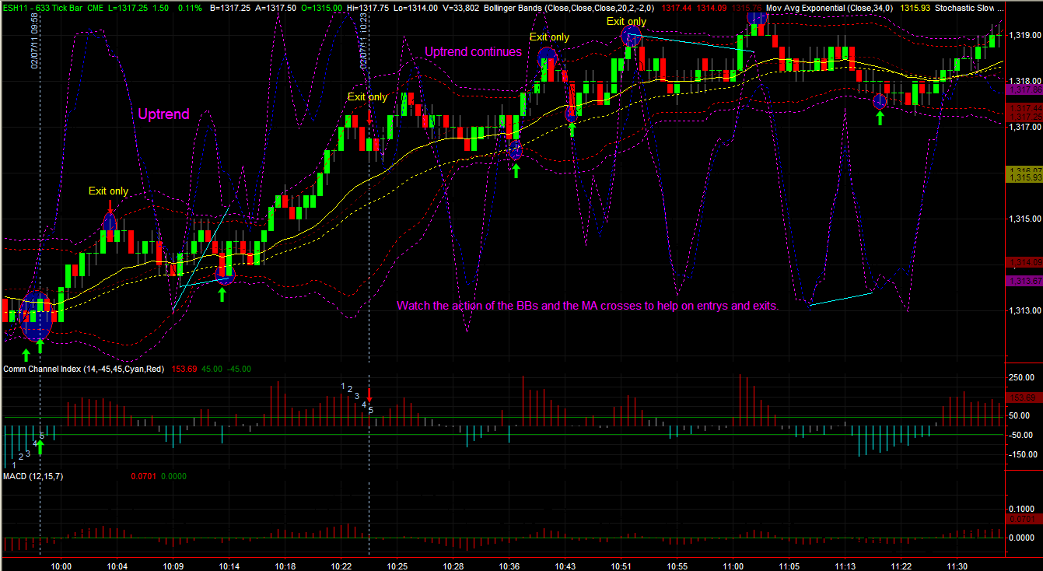Click the 11:22 time axis label
The height and width of the screenshot is (571, 1043).
903,566
